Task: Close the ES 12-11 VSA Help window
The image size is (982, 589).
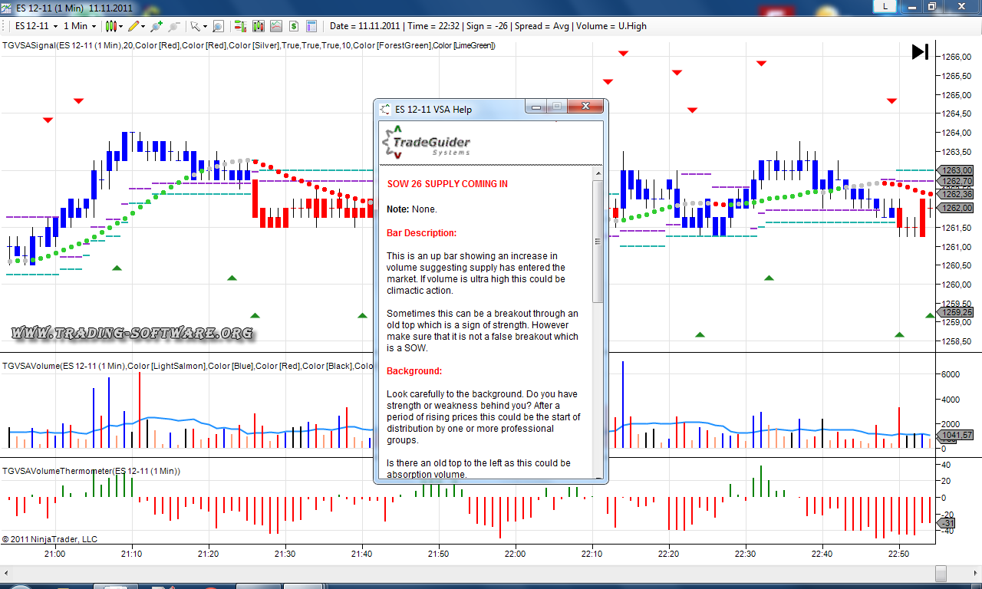Action: 588,107
